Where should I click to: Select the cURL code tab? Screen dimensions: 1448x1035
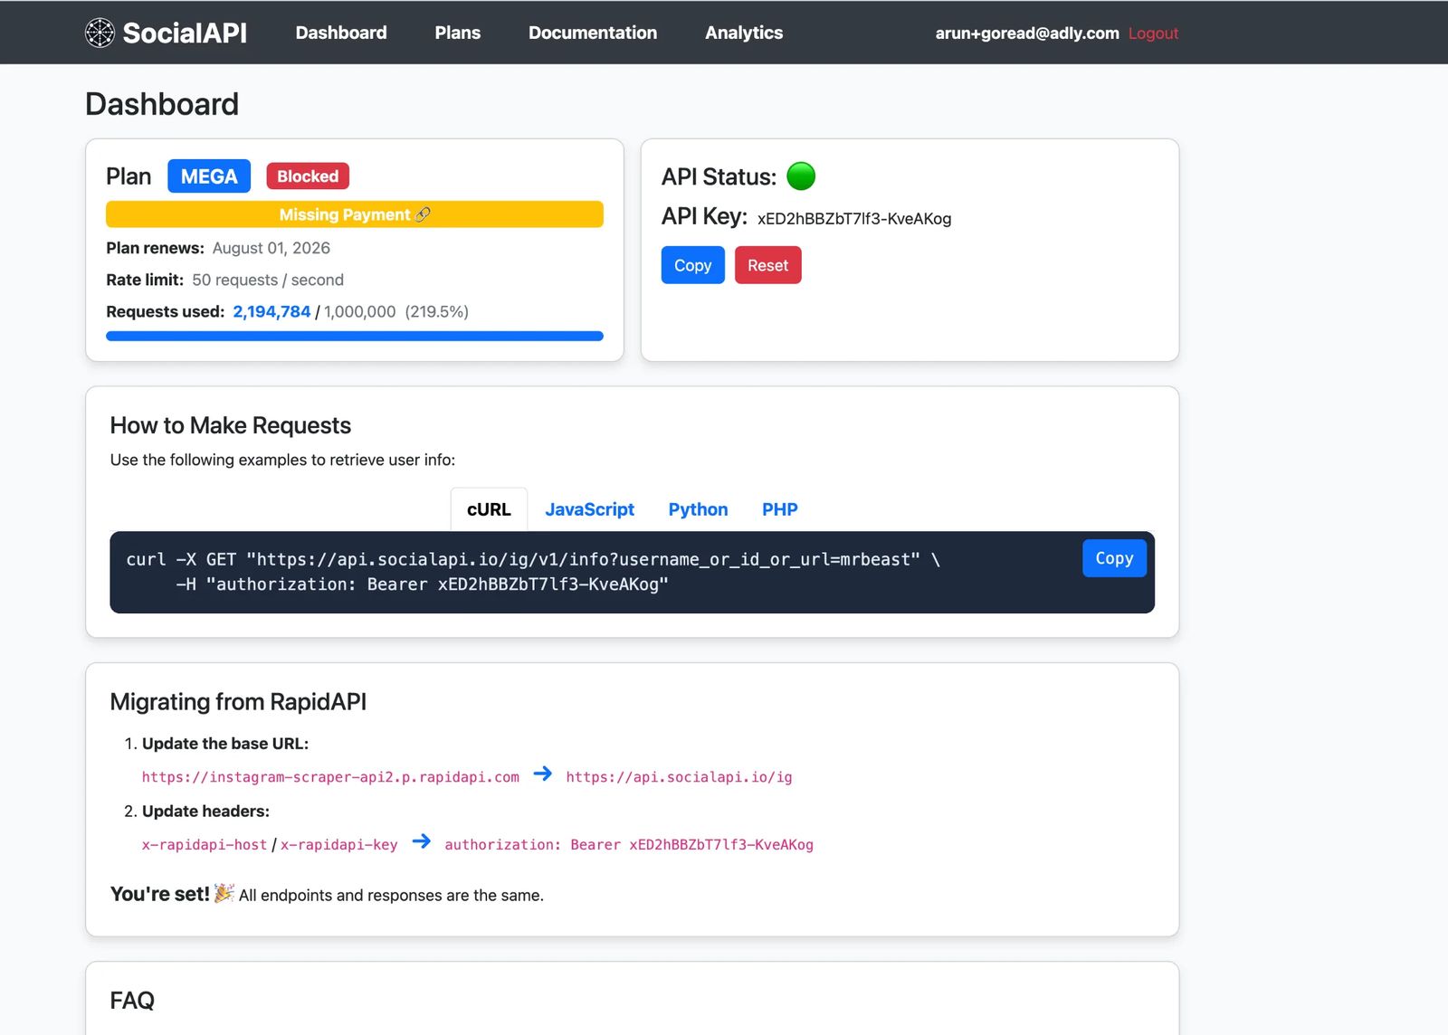(489, 509)
